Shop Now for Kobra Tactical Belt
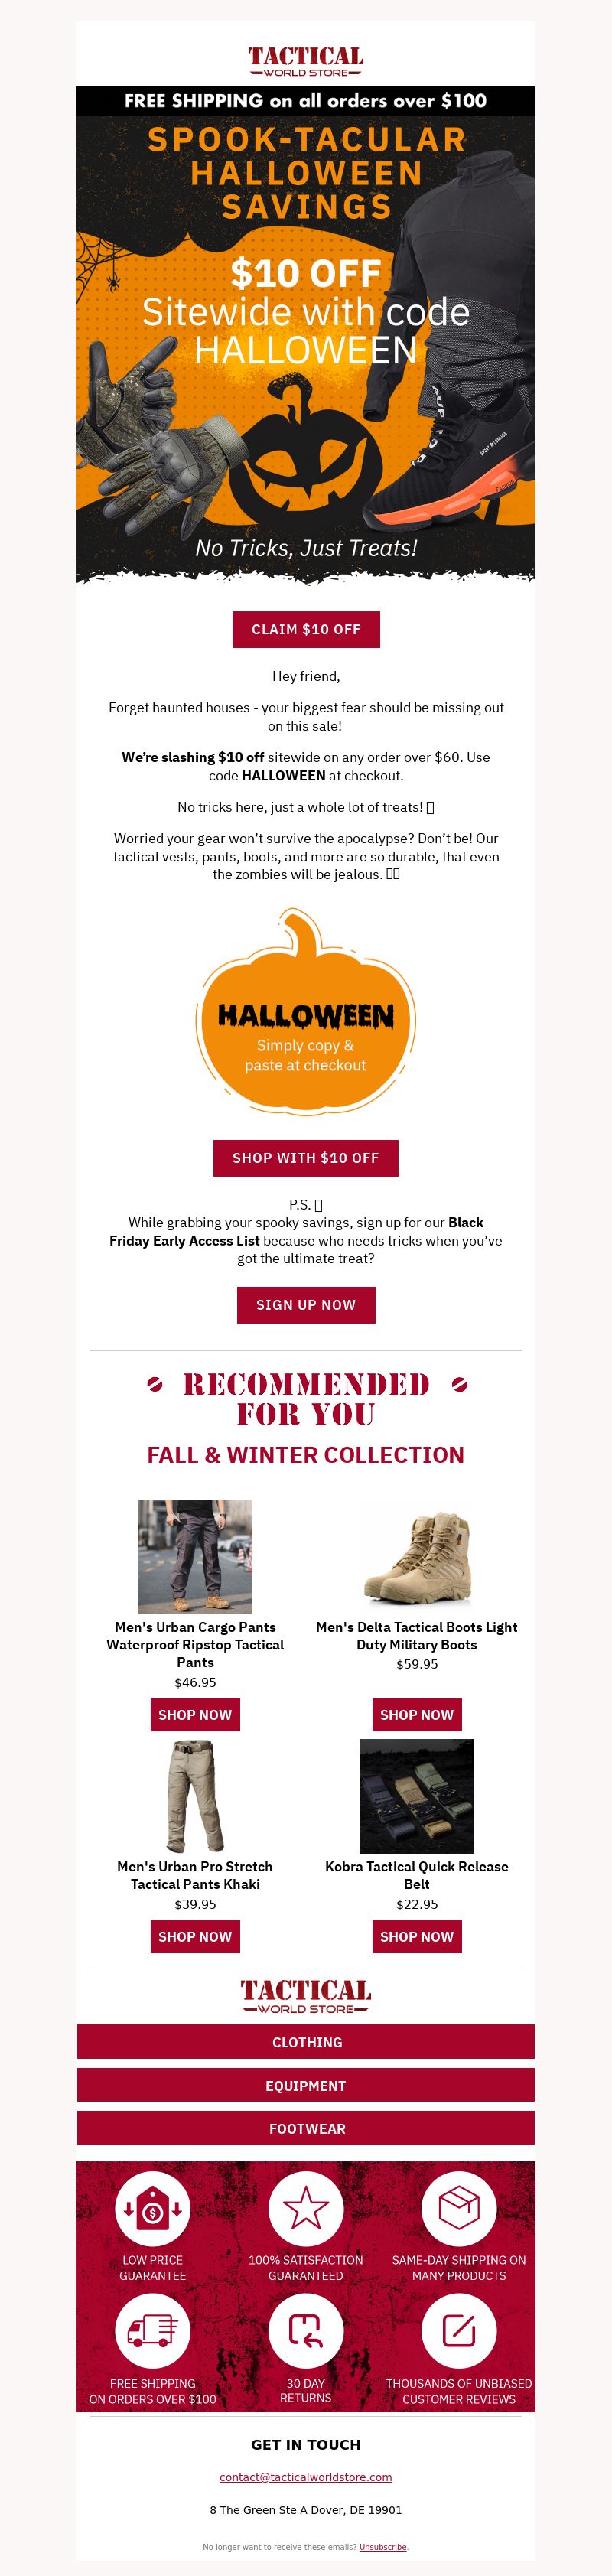The width and height of the screenshot is (612, 2576). pyautogui.click(x=417, y=1937)
